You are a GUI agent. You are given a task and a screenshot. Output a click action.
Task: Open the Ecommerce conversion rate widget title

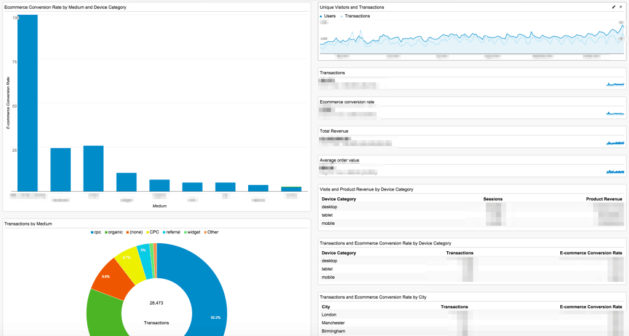point(347,102)
